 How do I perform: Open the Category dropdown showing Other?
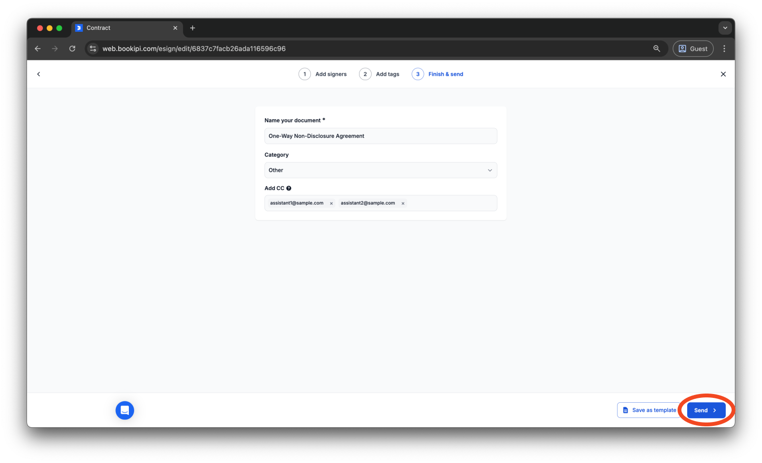click(x=381, y=170)
